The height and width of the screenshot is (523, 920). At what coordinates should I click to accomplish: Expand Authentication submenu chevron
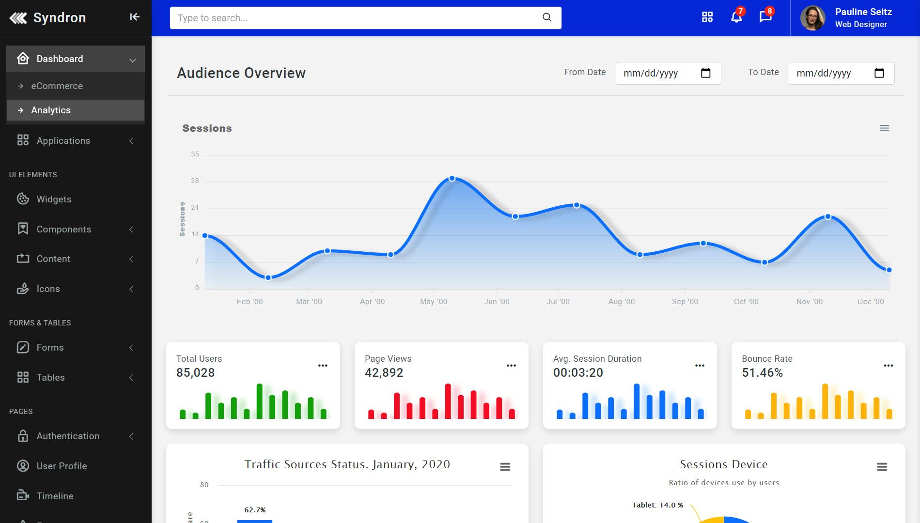[x=131, y=436]
